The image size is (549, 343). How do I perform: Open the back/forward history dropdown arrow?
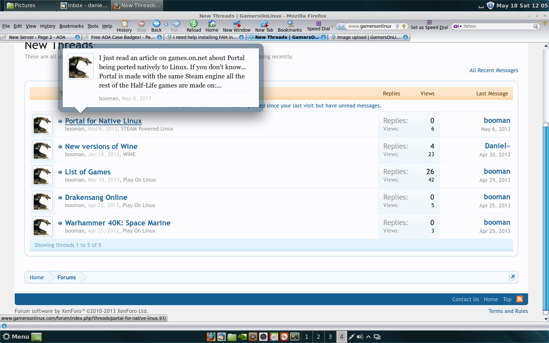tap(166, 24)
